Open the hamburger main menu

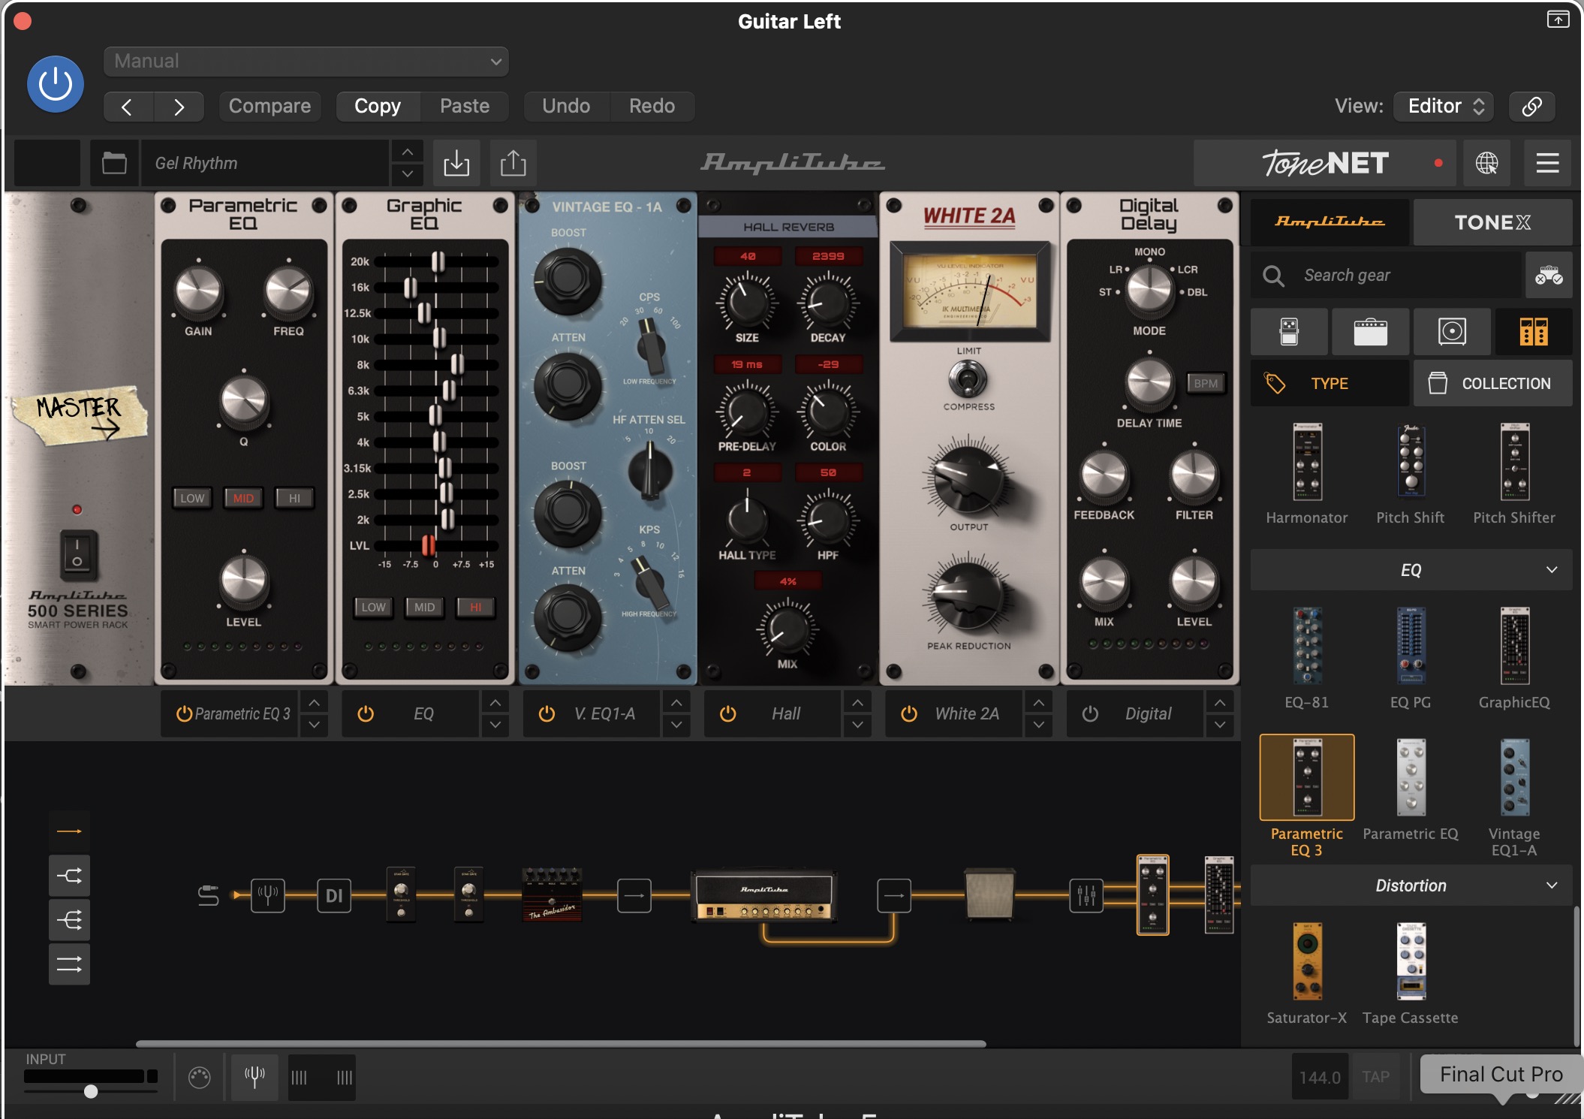pos(1547,163)
